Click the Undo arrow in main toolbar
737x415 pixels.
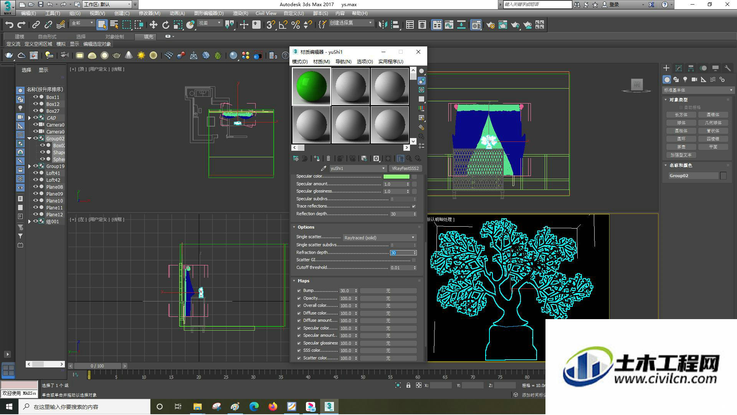point(9,25)
